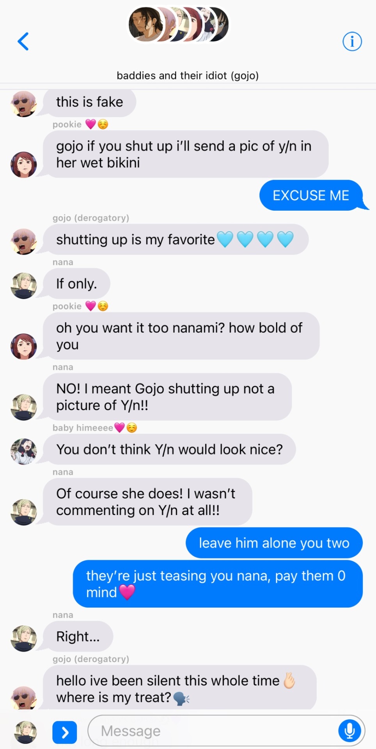Tap pookie's avatar beside the bikini message
Screen dimensions: 376x749
point(23,165)
